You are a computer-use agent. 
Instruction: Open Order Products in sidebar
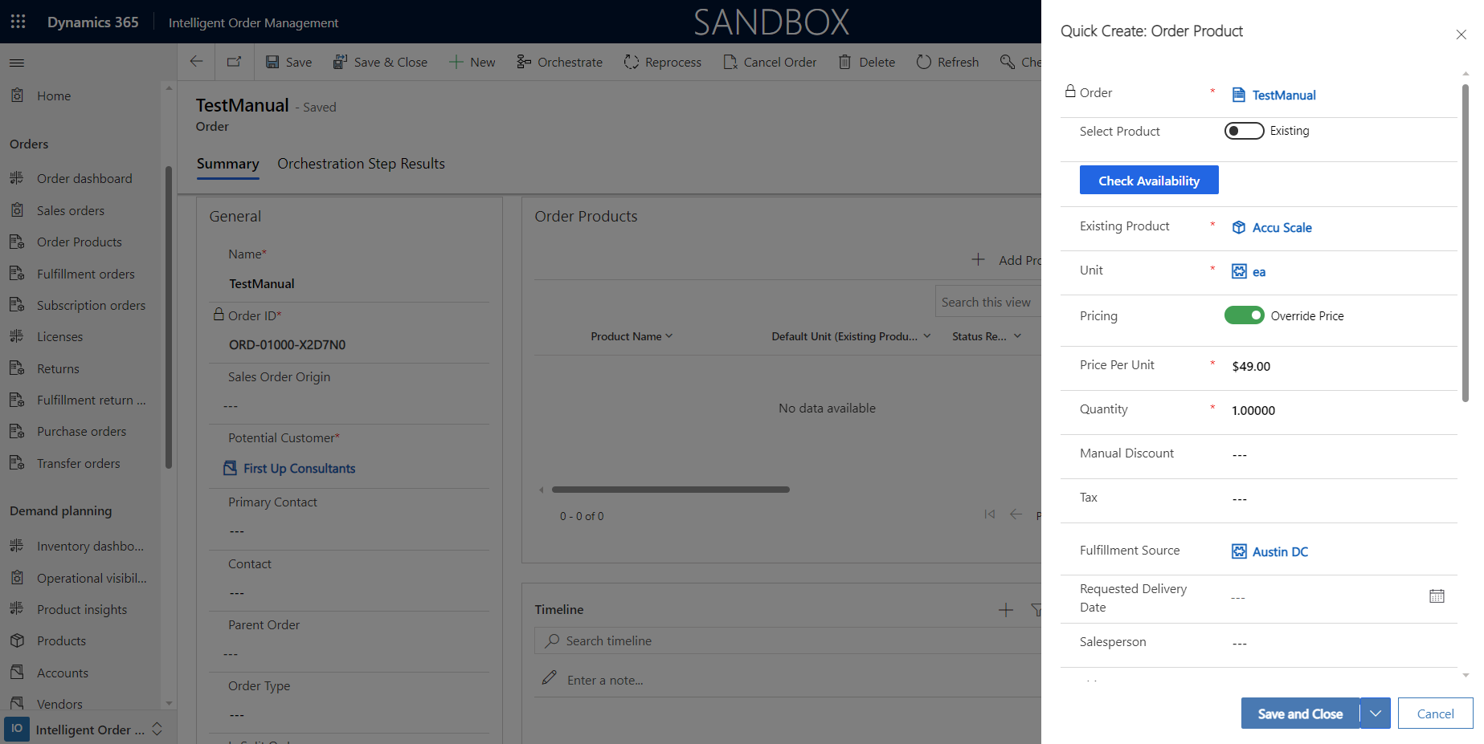tap(80, 242)
